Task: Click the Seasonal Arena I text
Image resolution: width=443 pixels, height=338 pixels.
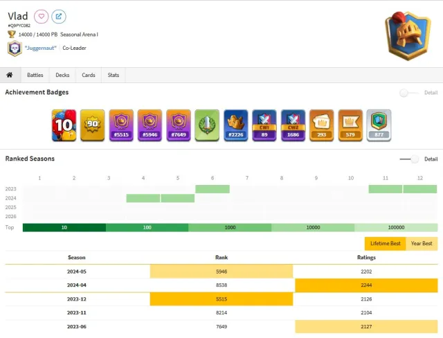Action: [79, 35]
